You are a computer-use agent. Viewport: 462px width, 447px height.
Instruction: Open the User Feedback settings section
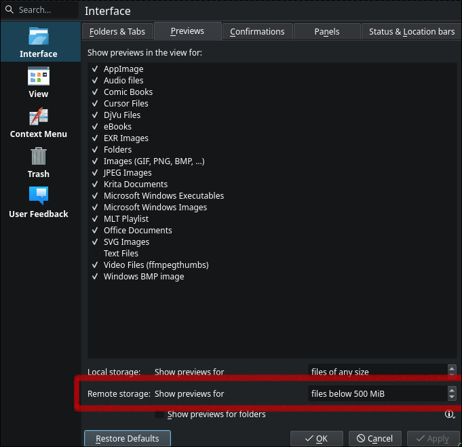[39, 202]
